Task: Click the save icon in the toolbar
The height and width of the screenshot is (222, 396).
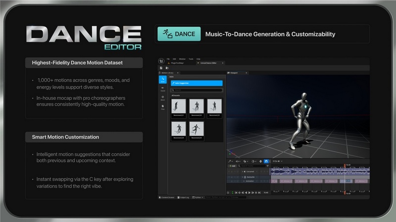Action: click(161, 68)
